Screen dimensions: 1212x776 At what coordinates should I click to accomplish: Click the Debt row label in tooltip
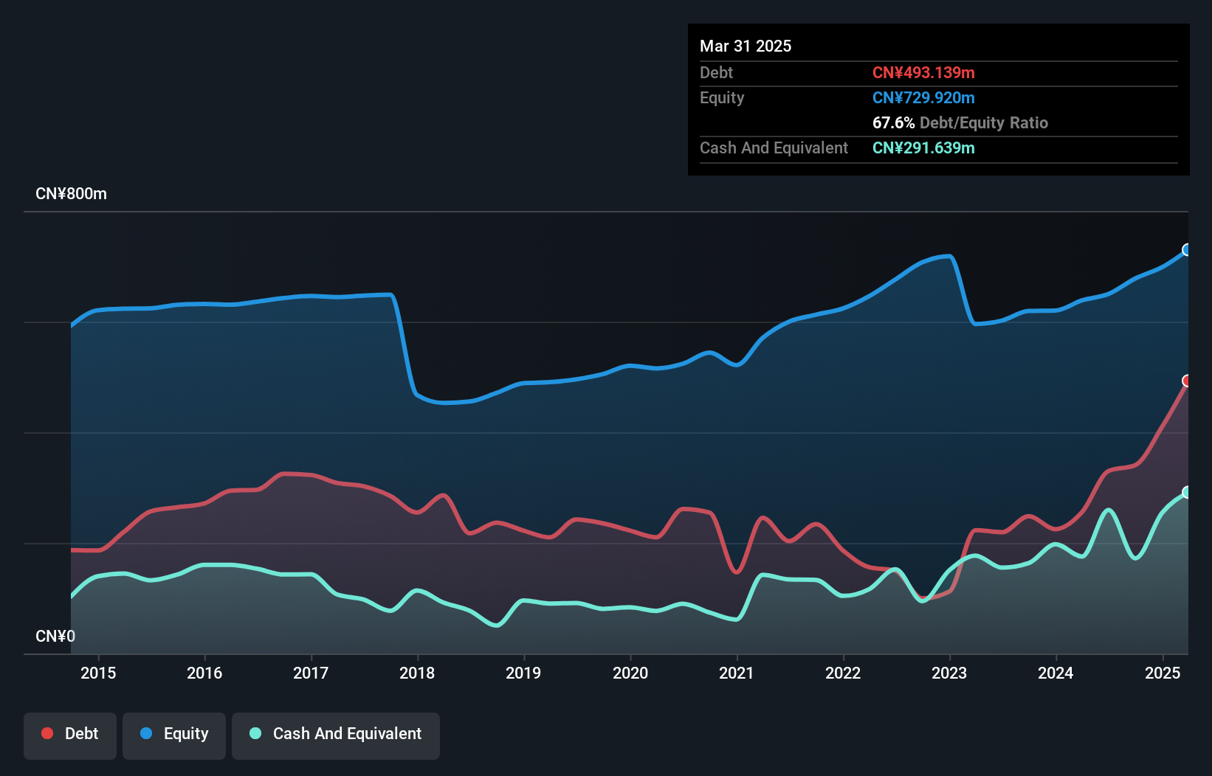coord(716,72)
